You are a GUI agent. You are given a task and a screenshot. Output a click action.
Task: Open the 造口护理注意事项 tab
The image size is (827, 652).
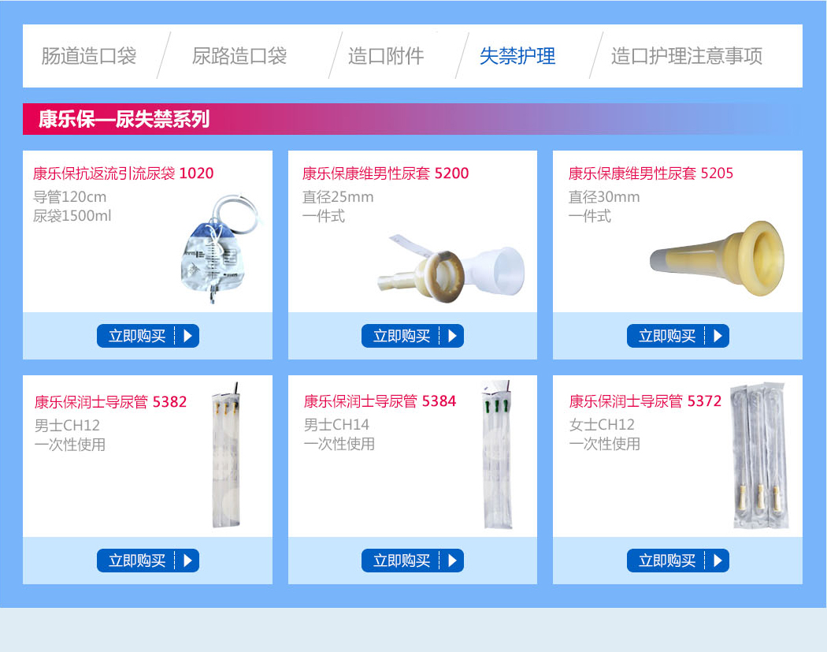coord(687,56)
